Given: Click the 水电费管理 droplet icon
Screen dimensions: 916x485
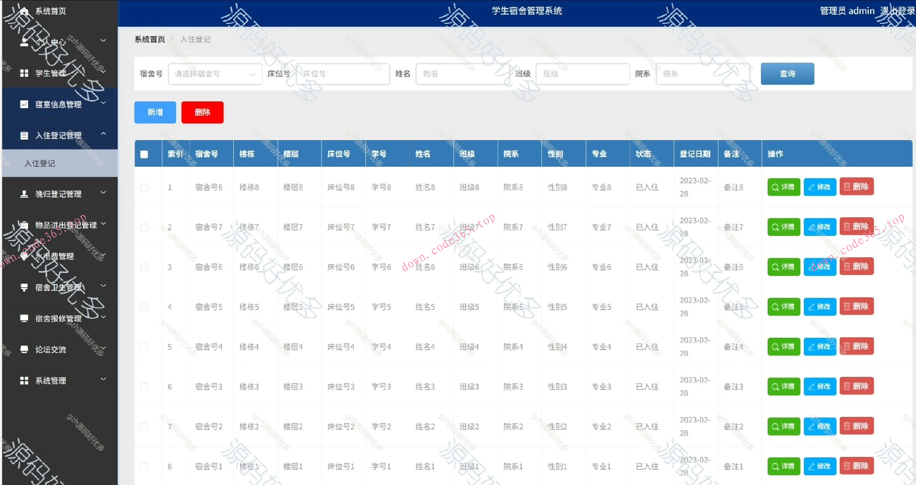Looking at the screenshot, I should point(25,256).
